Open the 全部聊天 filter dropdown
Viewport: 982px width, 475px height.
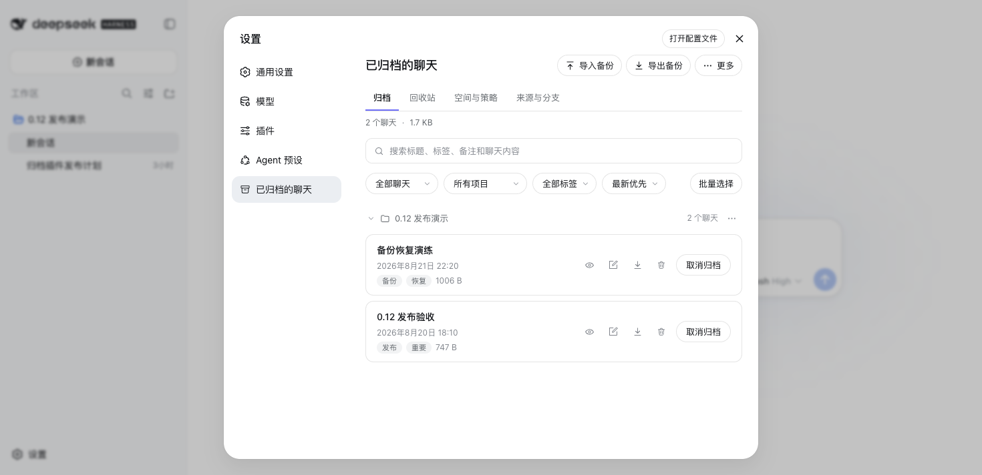point(401,183)
